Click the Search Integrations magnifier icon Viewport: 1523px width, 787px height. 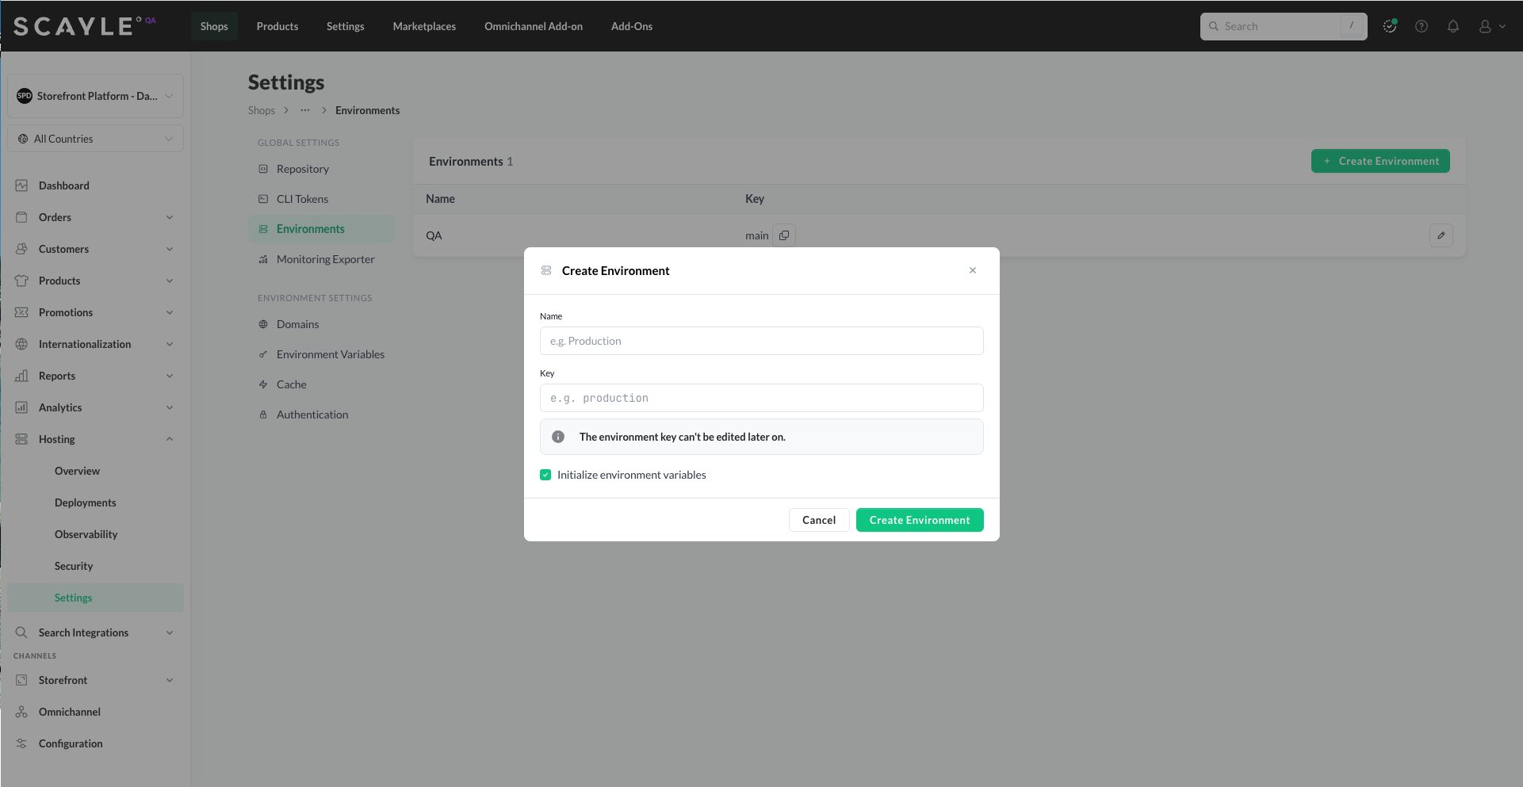click(21, 632)
